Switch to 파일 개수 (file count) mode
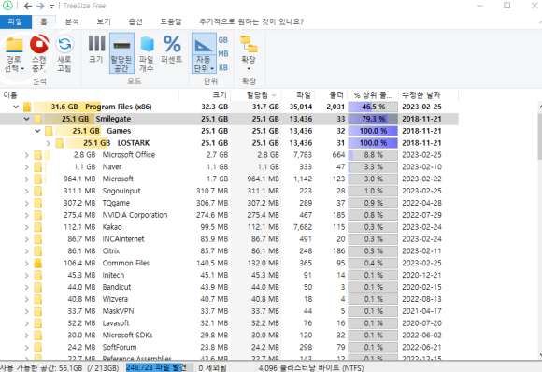 pyautogui.click(x=147, y=53)
